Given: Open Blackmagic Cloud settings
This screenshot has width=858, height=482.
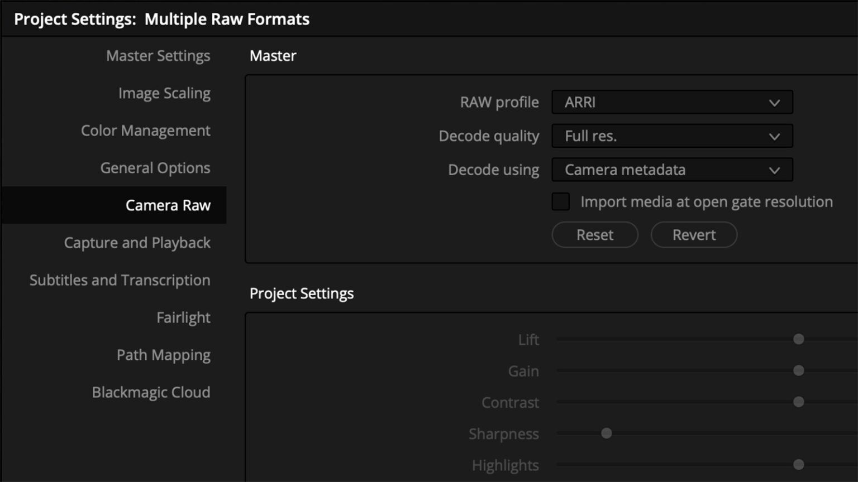Looking at the screenshot, I should (x=151, y=392).
